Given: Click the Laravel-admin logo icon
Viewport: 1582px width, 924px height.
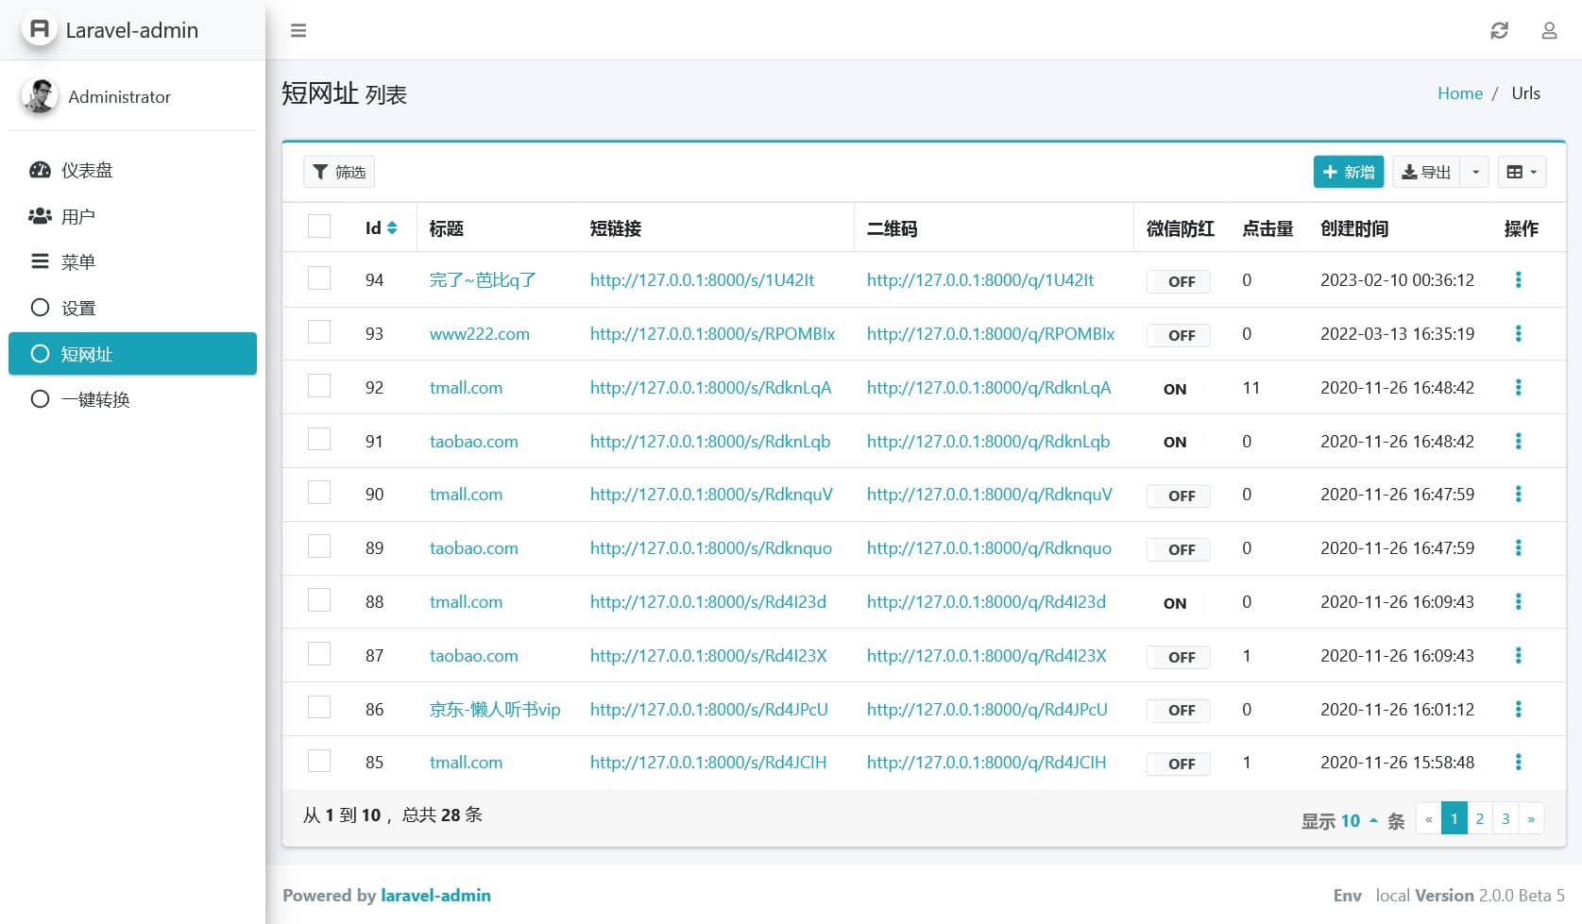Looking at the screenshot, I should tap(40, 30).
